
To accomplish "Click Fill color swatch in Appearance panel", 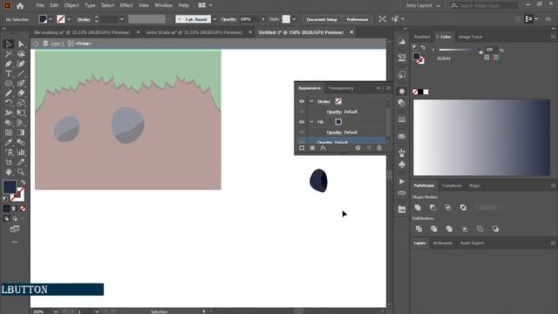I will tap(338, 122).
